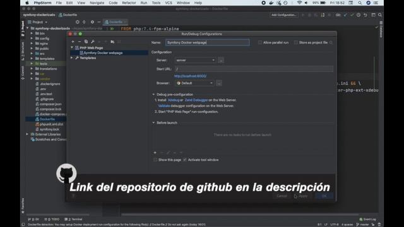Image resolution: width=404 pixels, height=227 pixels.
Task: Enable Allow parallel run checkbox
Action: point(259,42)
